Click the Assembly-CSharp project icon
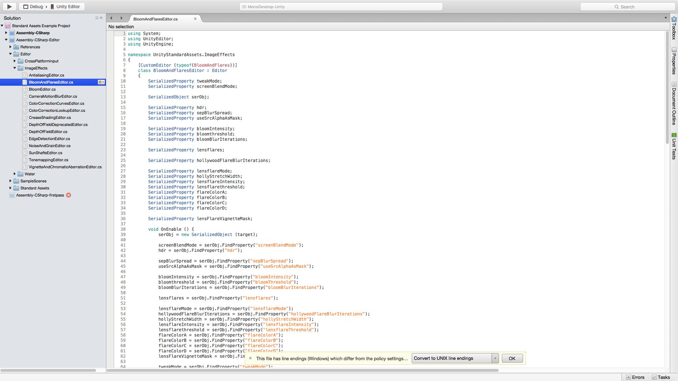Screen dimensions: 678x381 click(x=12, y=33)
